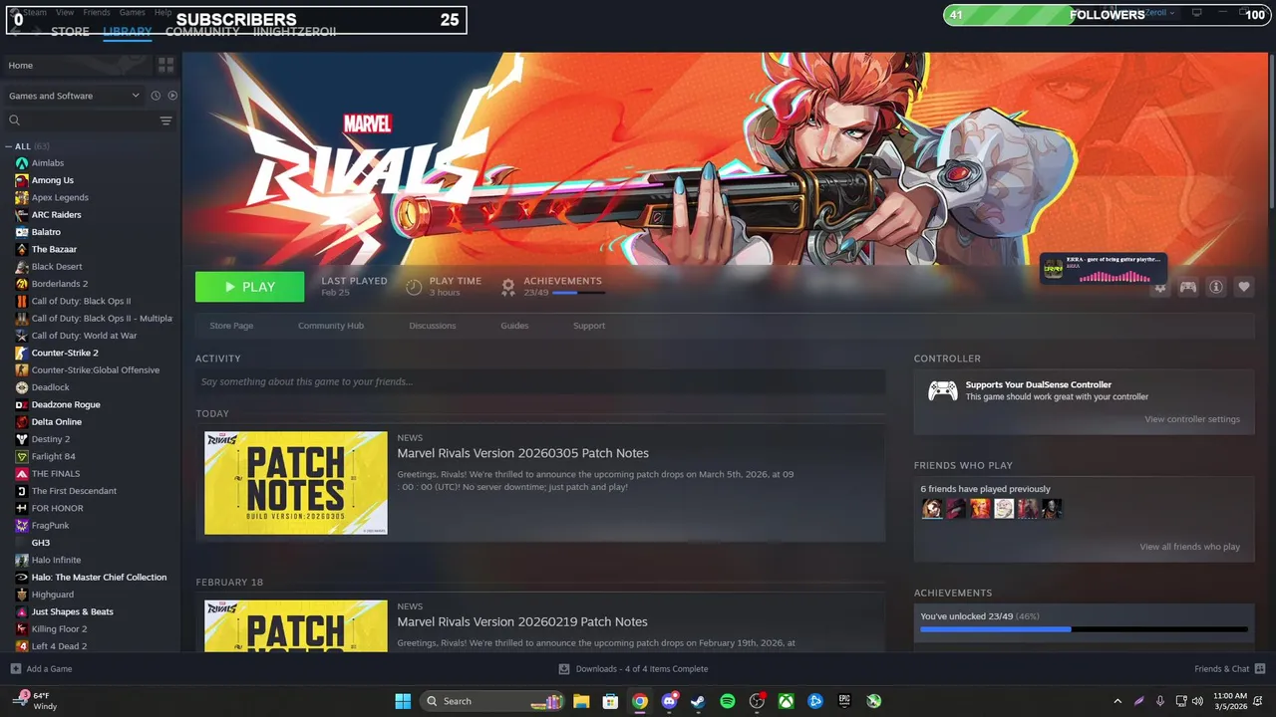1276x717 pixels.
Task: Open Friends & Chat panel
Action: click(1229, 669)
